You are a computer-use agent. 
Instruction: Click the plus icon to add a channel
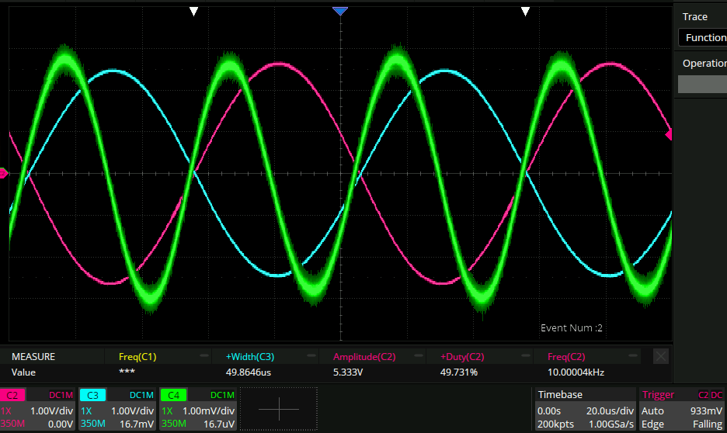(279, 409)
